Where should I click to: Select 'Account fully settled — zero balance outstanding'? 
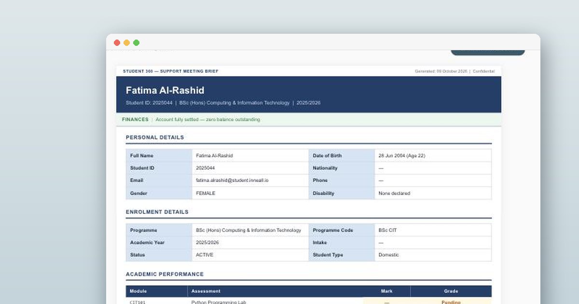[x=207, y=120]
